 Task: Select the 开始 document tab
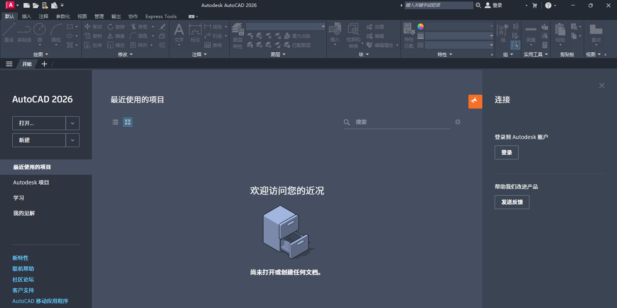pos(27,64)
